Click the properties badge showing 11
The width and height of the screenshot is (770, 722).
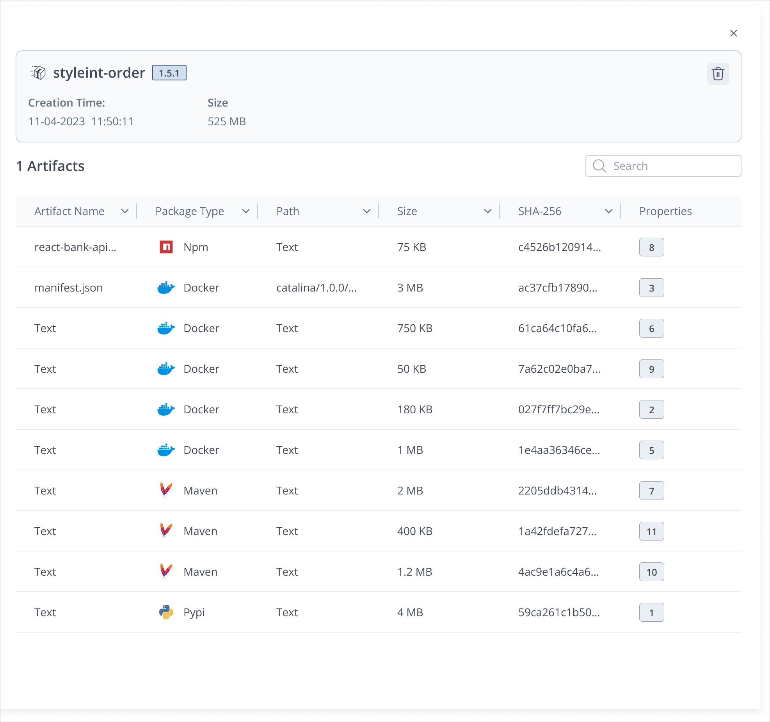pyautogui.click(x=651, y=531)
